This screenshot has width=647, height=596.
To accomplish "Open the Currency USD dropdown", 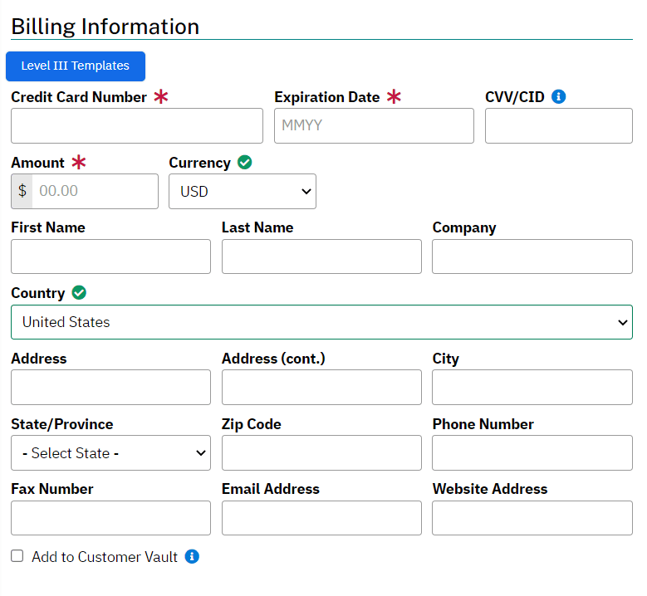I will click(x=242, y=191).
